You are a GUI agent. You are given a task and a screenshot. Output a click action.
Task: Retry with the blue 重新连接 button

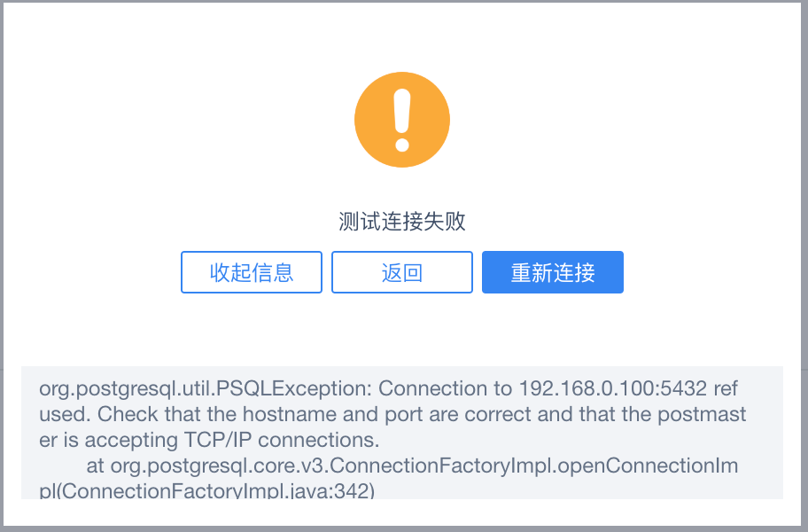tap(553, 272)
